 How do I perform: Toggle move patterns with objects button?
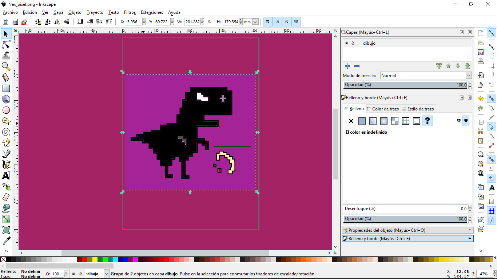tap(296, 22)
